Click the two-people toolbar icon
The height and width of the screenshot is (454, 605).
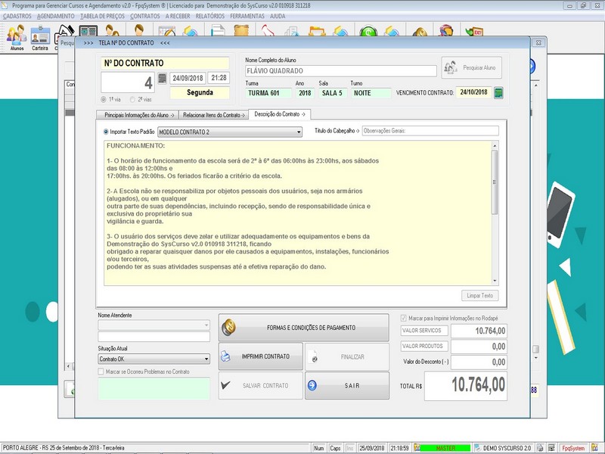[x=112, y=31]
